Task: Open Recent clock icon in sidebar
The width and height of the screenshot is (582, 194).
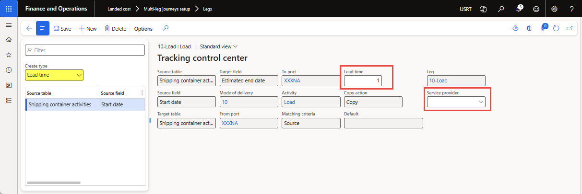Action: pos(9,70)
